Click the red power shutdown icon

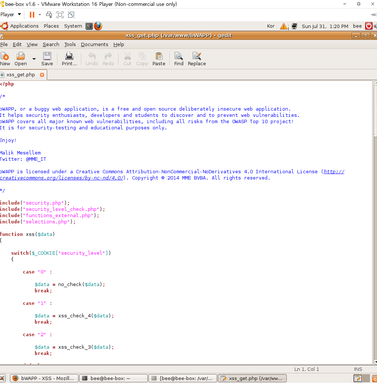[x=369, y=26]
